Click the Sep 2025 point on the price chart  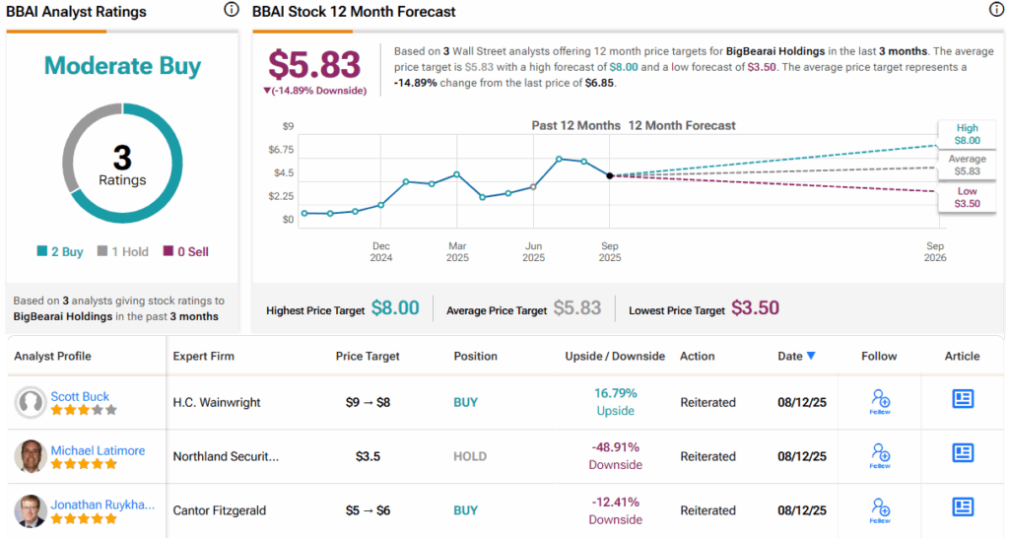click(610, 175)
